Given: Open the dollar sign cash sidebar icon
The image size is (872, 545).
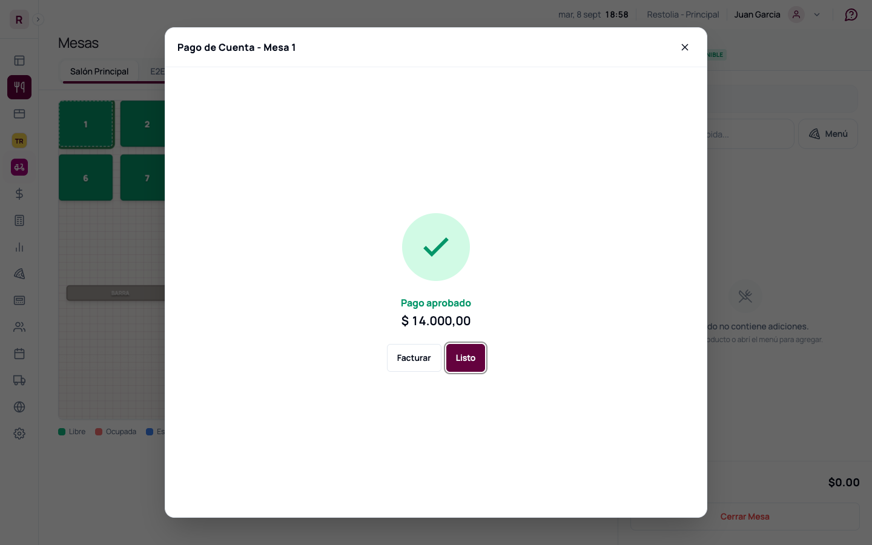Looking at the screenshot, I should pos(19,194).
